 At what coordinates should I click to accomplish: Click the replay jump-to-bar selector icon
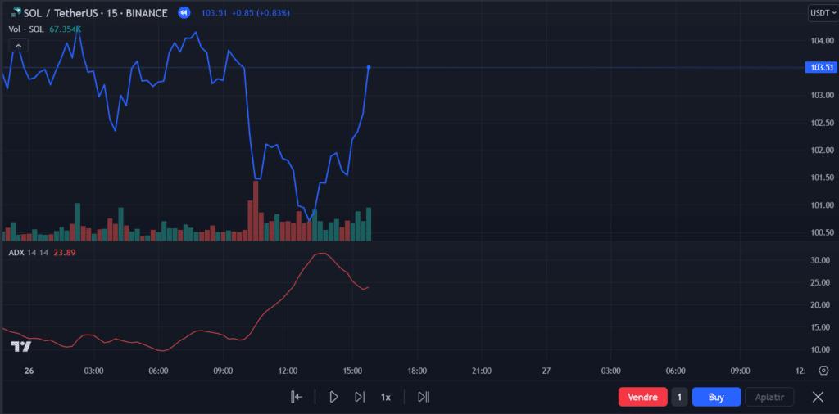[297, 397]
